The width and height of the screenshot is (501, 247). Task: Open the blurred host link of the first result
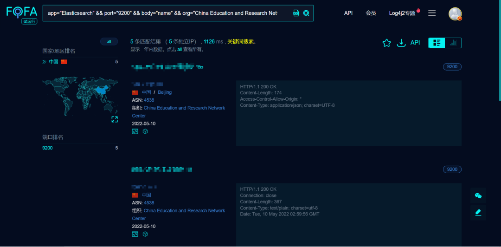[x=163, y=66]
